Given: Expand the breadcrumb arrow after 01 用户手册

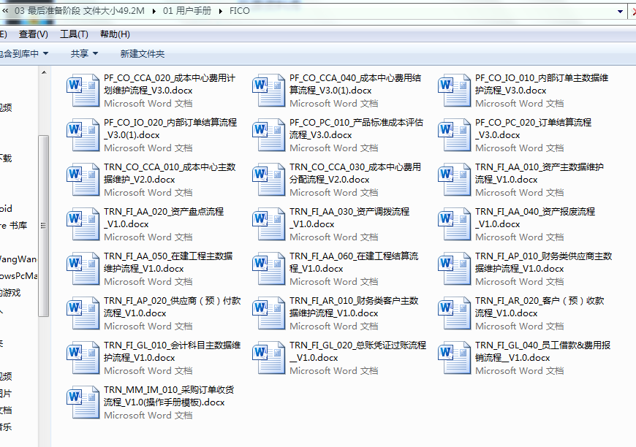Looking at the screenshot, I should pyautogui.click(x=221, y=11).
